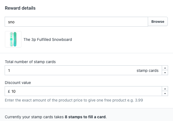The width and height of the screenshot is (173, 121).
Task: Choose 'The 3p Fulfilled Snowboard' product name
Action: click(48, 40)
